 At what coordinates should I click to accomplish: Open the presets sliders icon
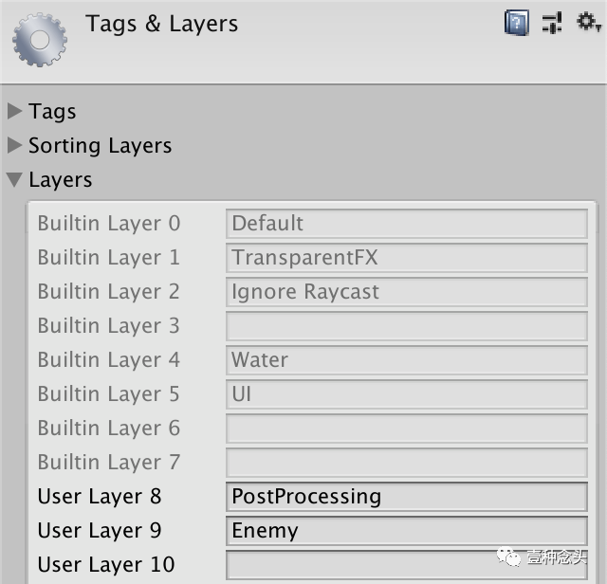[552, 23]
